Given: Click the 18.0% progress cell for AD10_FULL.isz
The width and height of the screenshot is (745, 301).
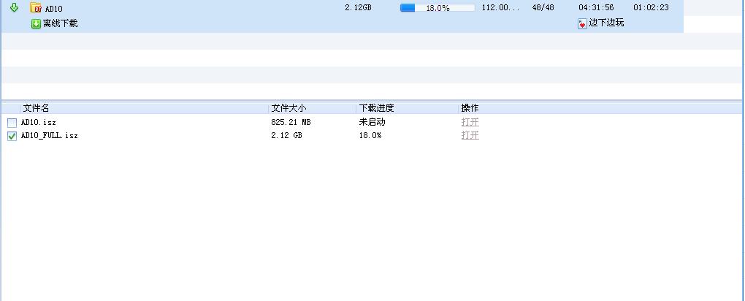Looking at the screenshot, I should pos(370,135).
